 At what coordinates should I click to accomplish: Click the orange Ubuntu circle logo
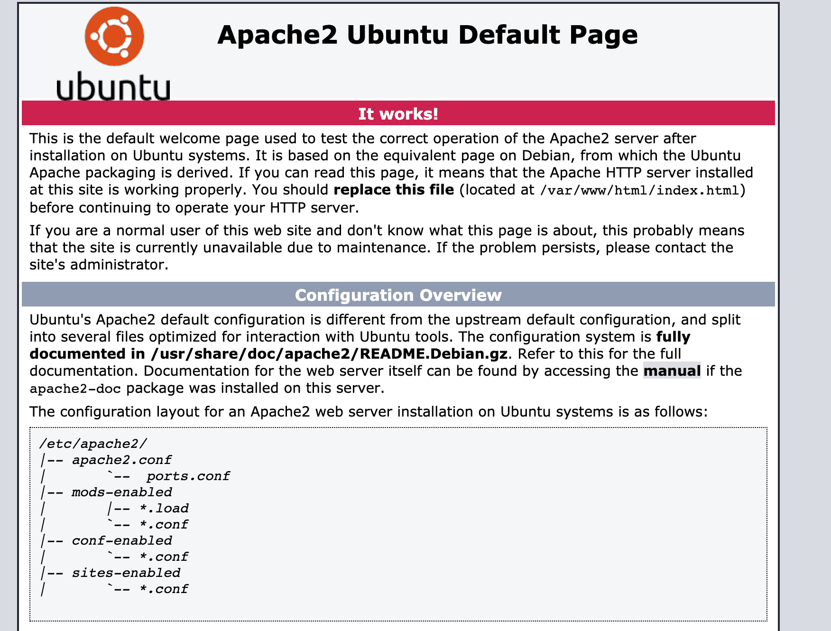[x=114, y=37]
